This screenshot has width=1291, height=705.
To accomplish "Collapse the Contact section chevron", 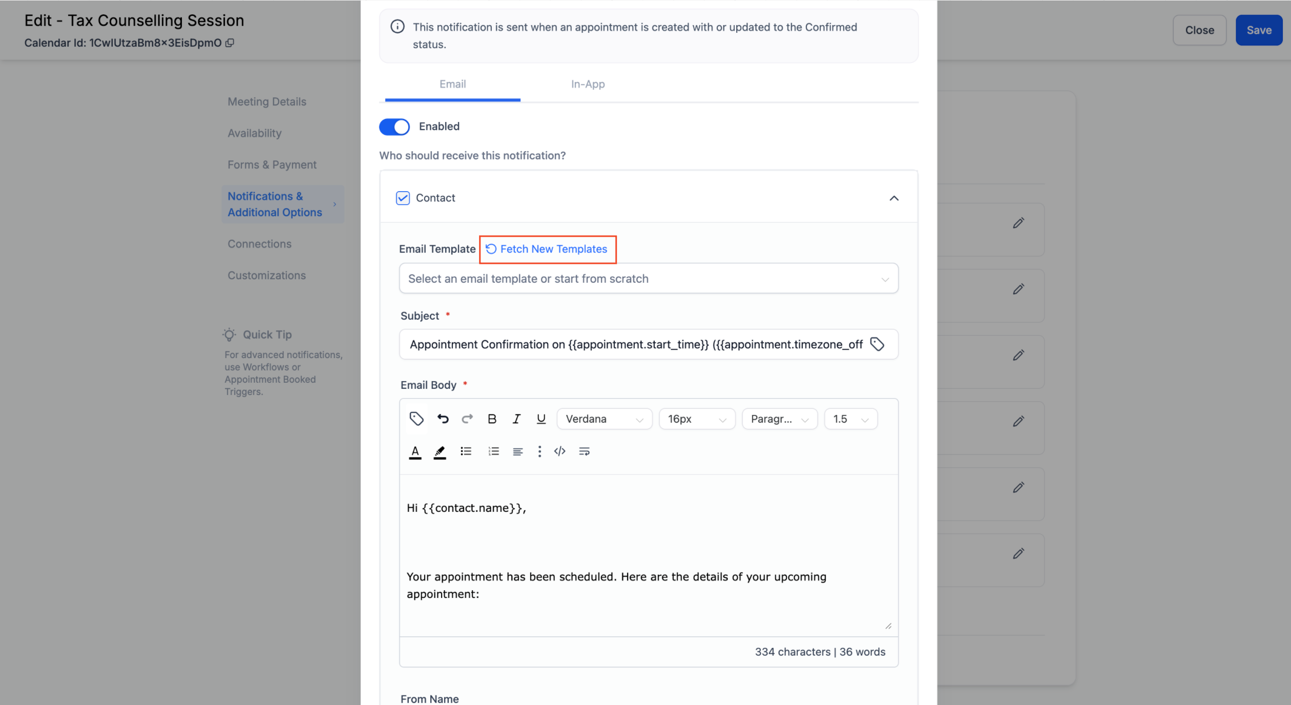I will tap(894, 198).
